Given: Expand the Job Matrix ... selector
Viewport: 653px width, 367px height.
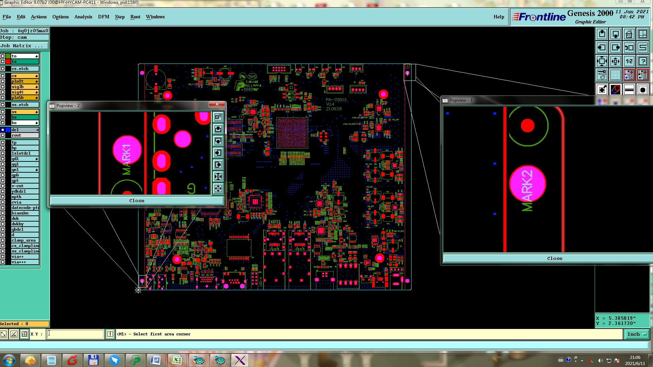Looking at the screenshot, I should [x=24, y=46].
